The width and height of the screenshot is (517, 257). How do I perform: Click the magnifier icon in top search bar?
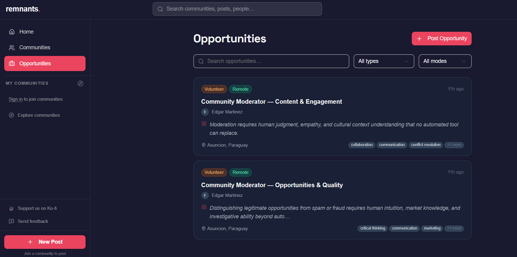160,9
